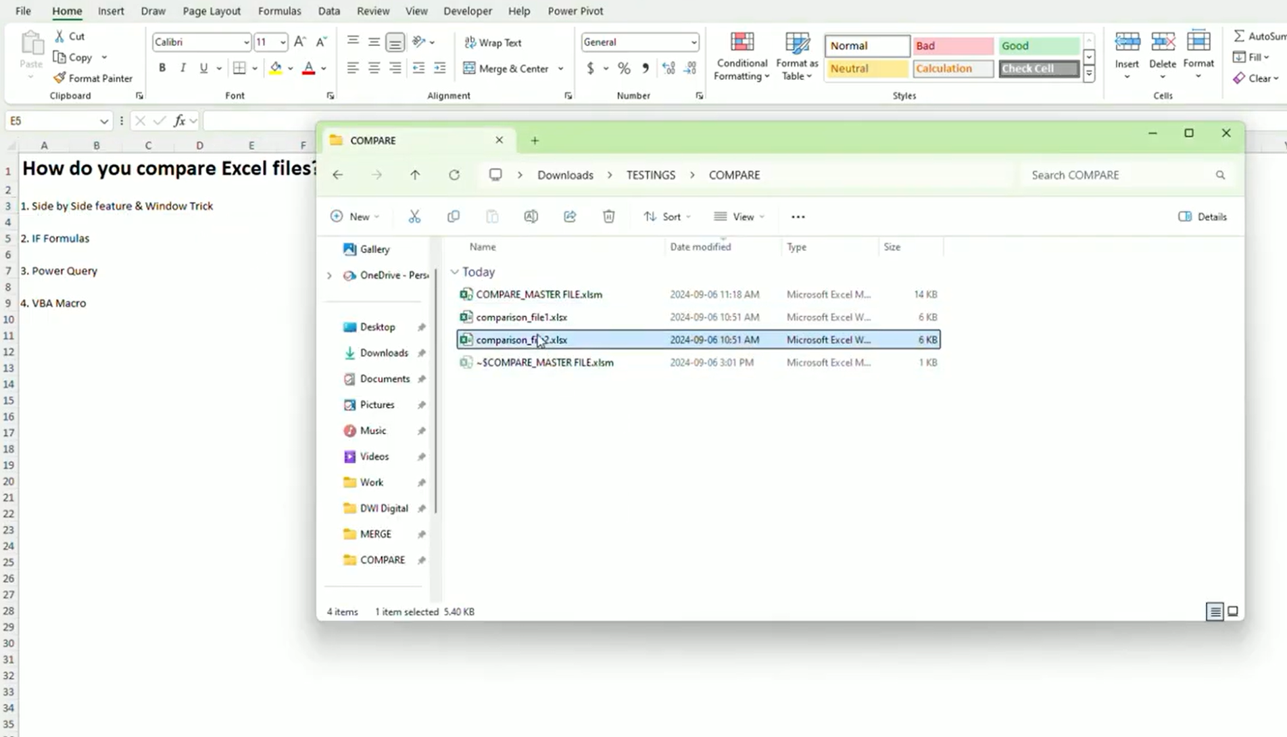
Task: Open the font size dropdown
Action: [x=283, y=43]
